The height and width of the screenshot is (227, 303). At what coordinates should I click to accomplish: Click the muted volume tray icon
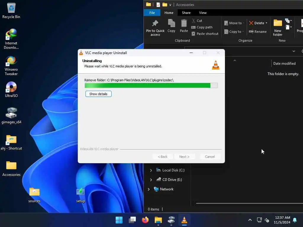(267, 220)
